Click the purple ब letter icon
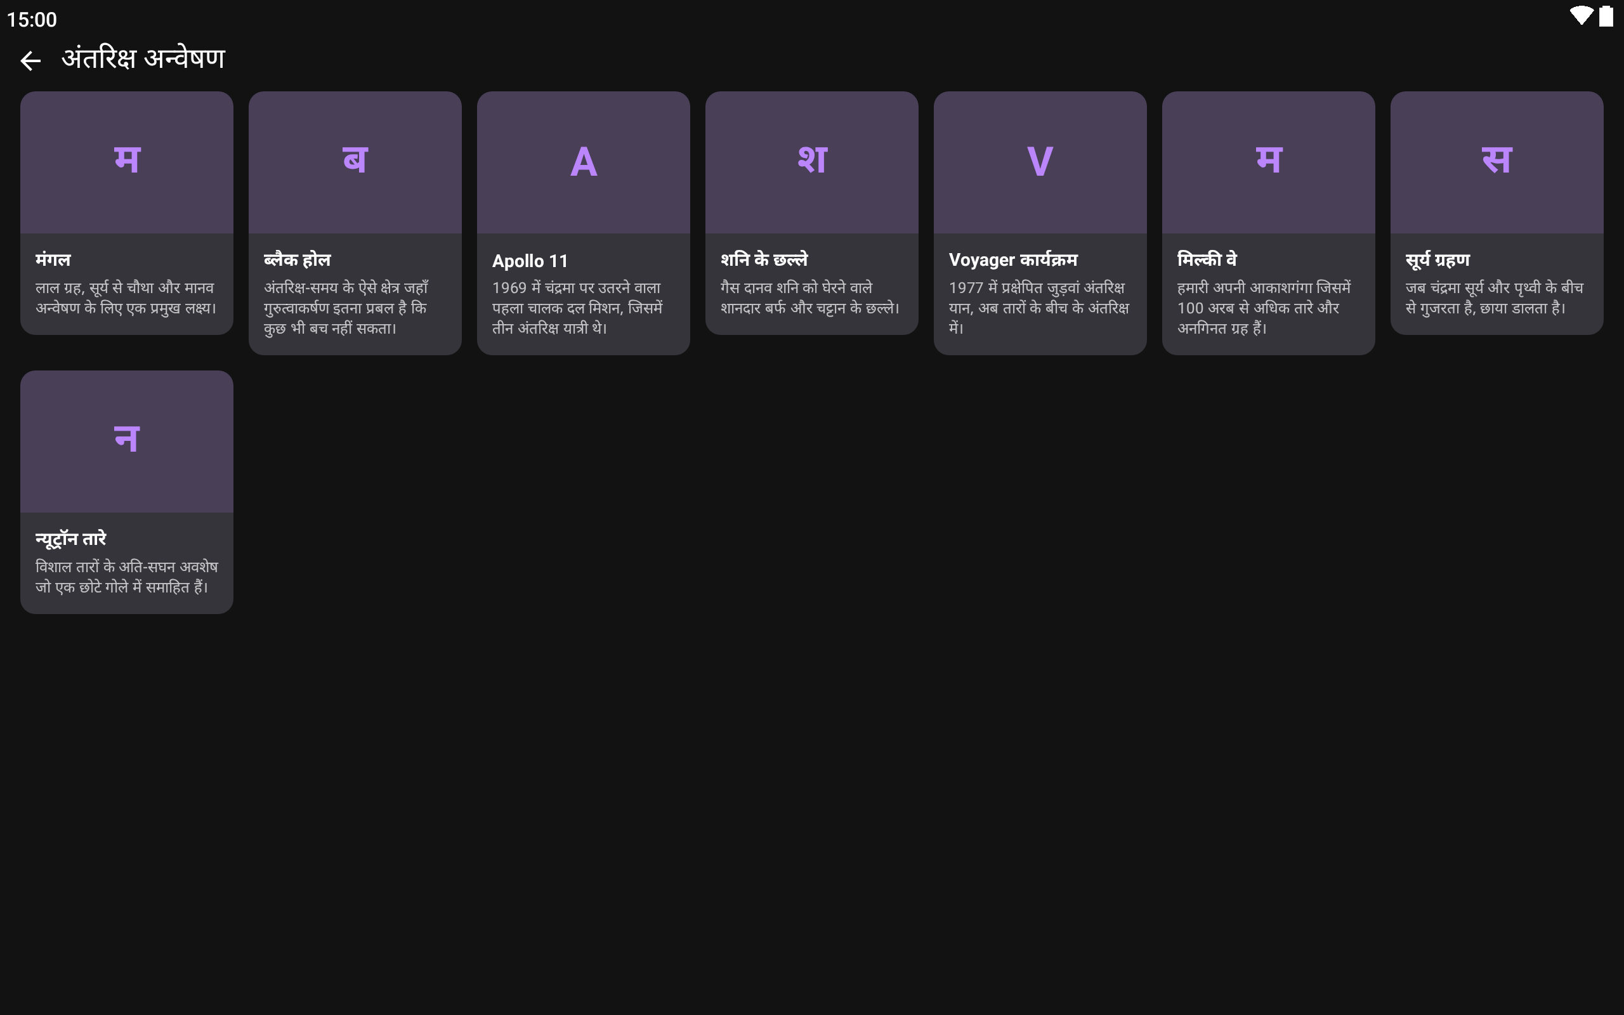 355,160
